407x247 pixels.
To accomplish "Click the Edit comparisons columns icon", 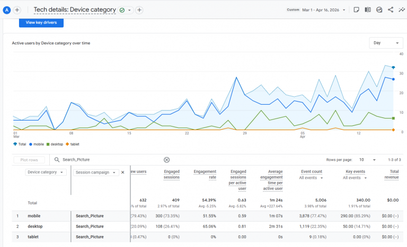I will [368, 10].
